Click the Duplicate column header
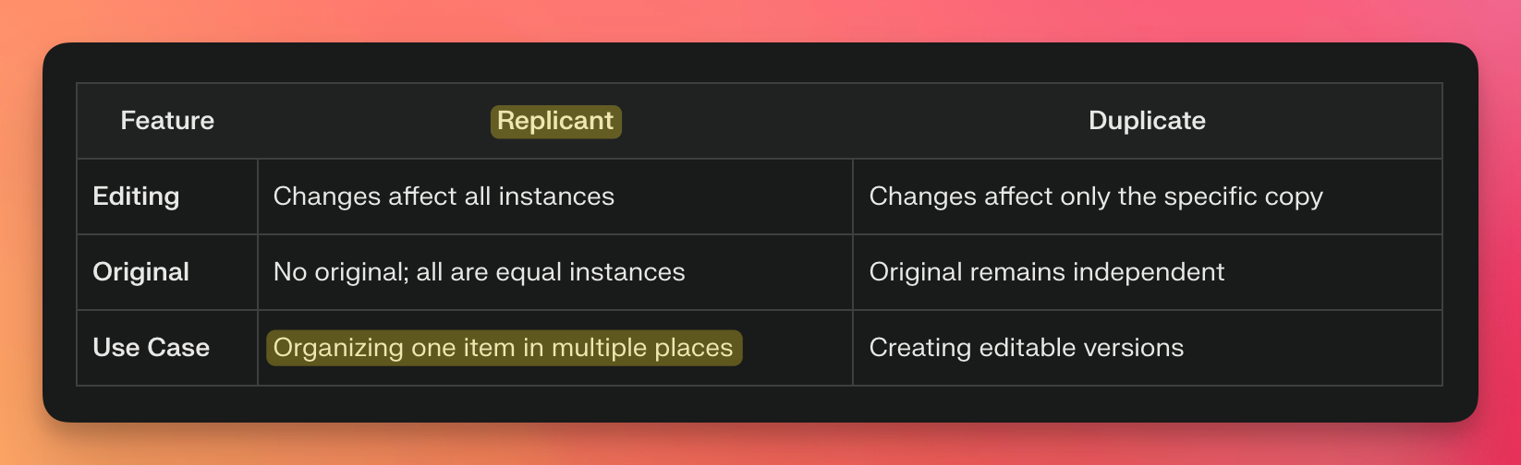 pos(1147,121)
